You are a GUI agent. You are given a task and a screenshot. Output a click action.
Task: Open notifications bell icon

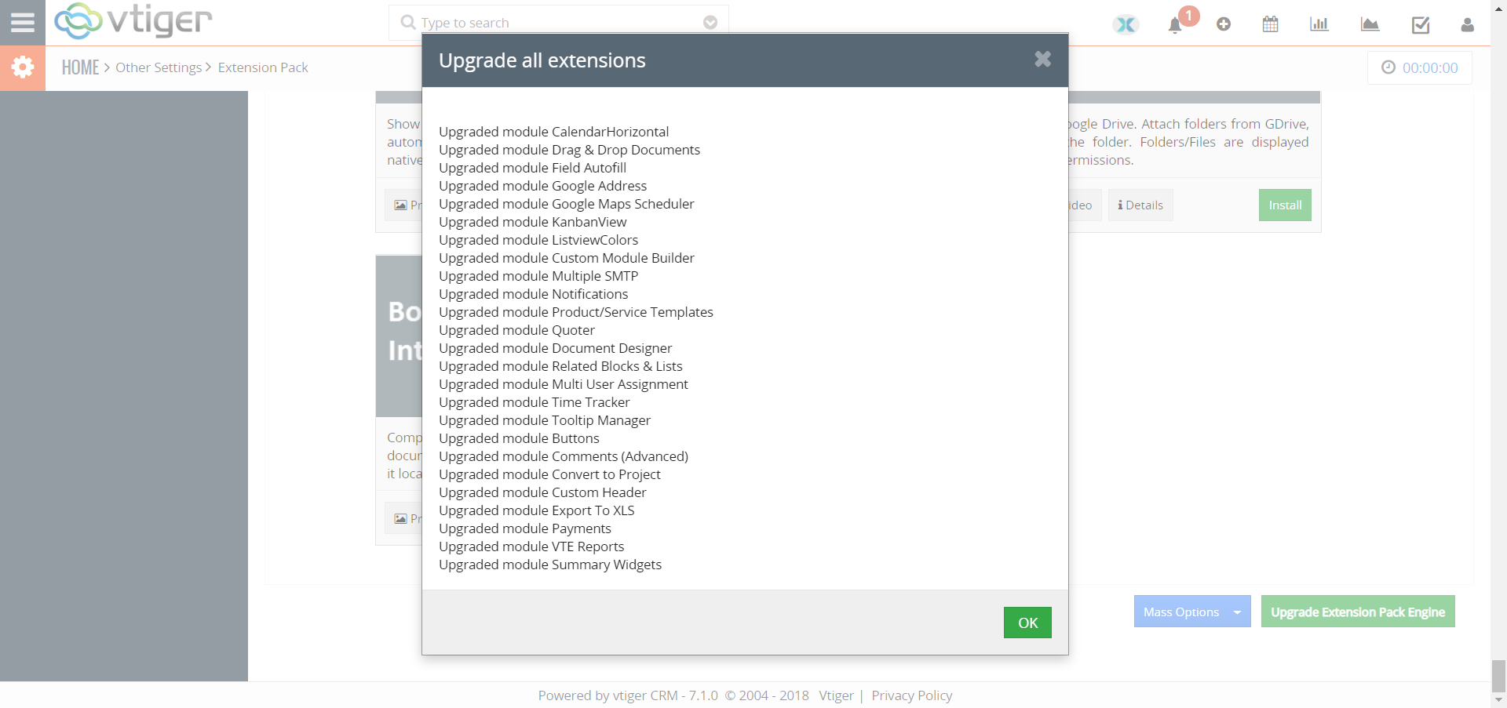click(1175, 25)
